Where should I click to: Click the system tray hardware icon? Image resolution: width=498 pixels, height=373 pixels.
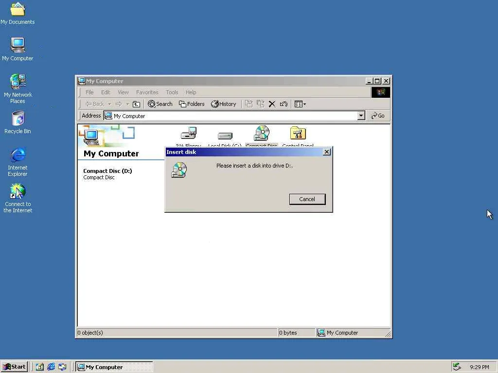click(x=457, y=367)
